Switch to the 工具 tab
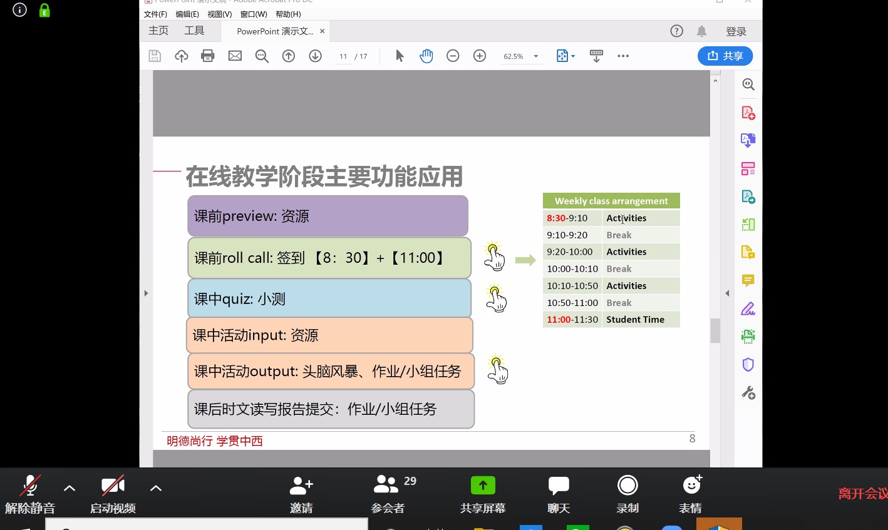This screenshot has width=888, height=530. [x=194, y=30]
